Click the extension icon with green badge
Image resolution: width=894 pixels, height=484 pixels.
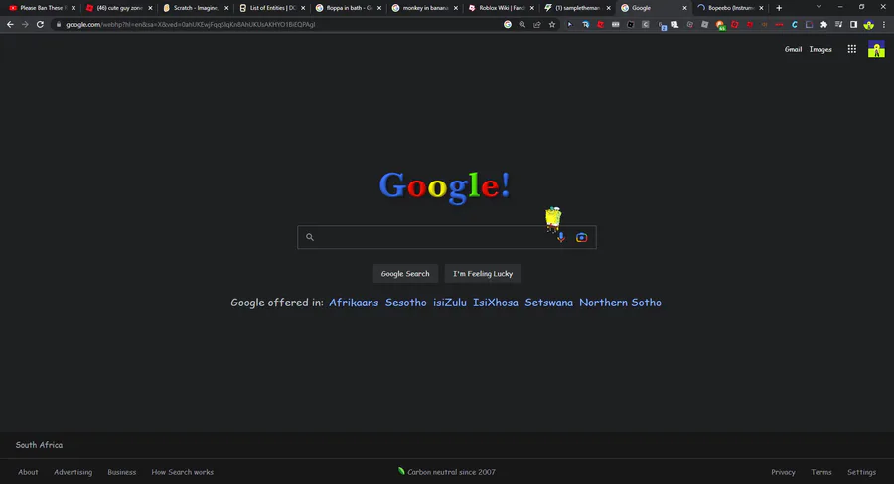(x=720, y=25)
